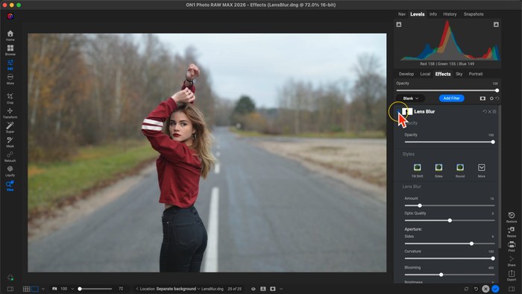Open the Separate background location dropdown
The width and height of the screenshot is (522, 294).
pyautogui.click(x=177, y=289)
